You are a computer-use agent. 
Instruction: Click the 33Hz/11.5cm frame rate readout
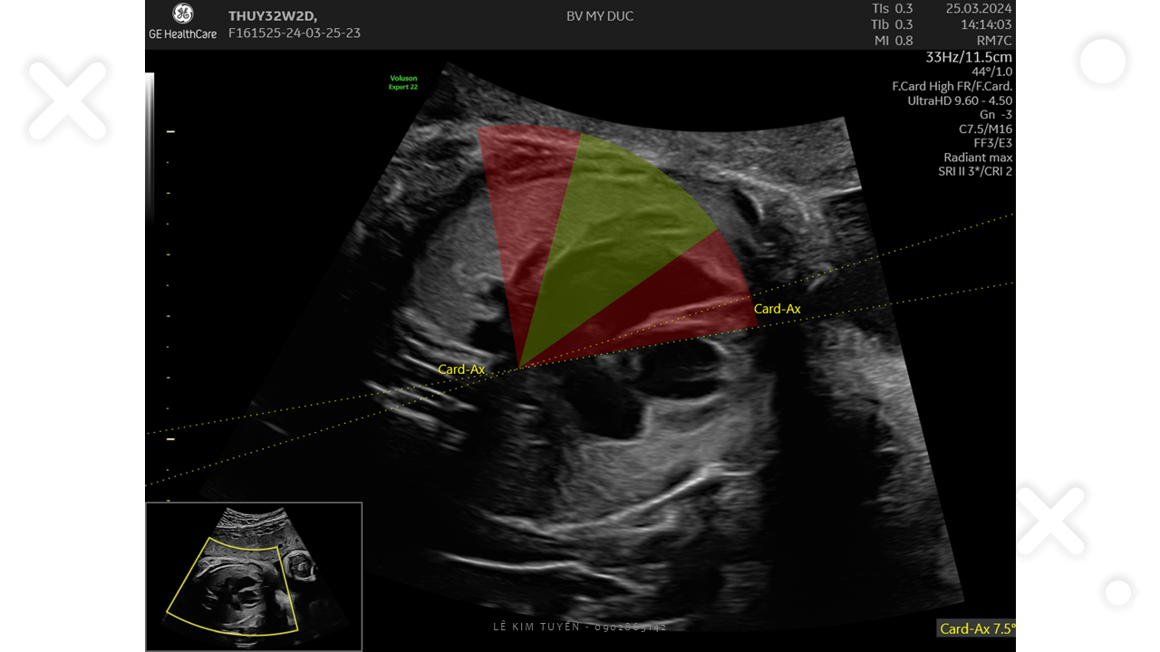point(968,57)
